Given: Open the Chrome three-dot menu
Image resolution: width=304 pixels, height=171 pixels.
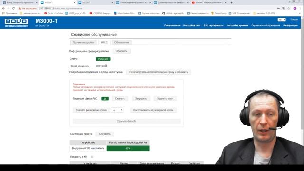Looking at the screenshot, I should pos(300,9).
